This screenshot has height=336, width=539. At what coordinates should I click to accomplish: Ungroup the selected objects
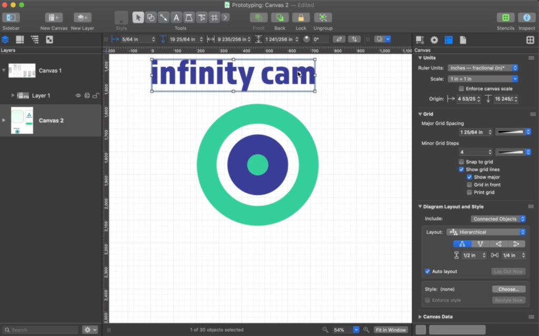[x=323, y=17]
